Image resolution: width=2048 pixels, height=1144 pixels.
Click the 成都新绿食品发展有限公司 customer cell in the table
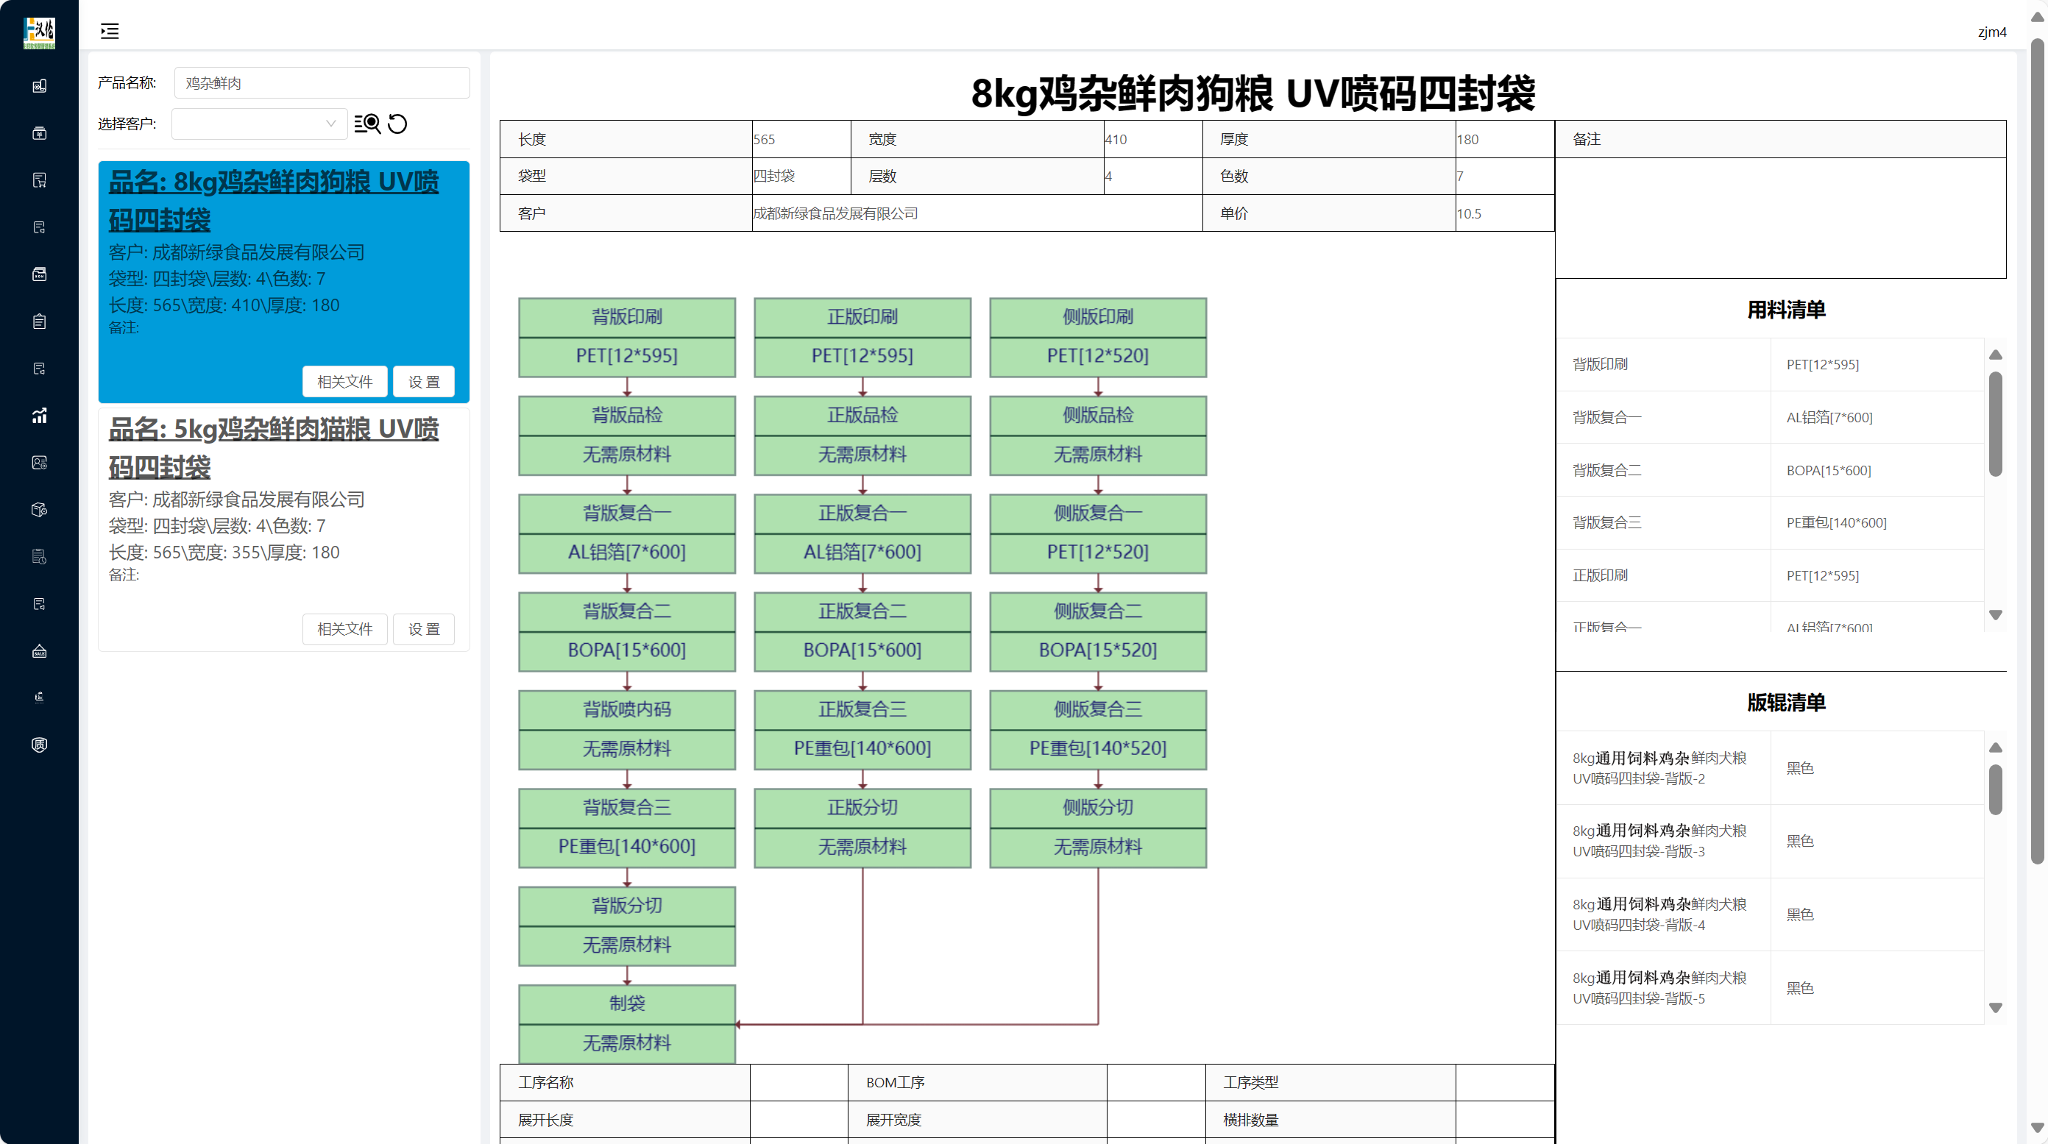(x=977, y=213)
